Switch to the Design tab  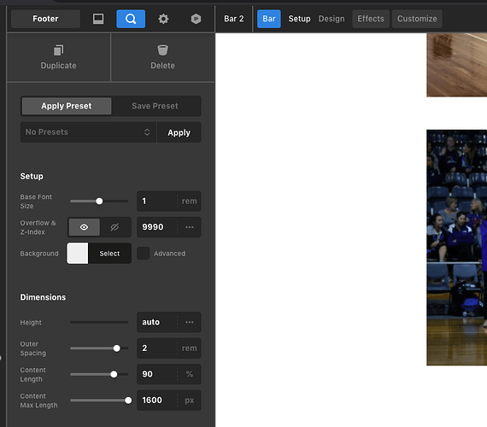332,19
